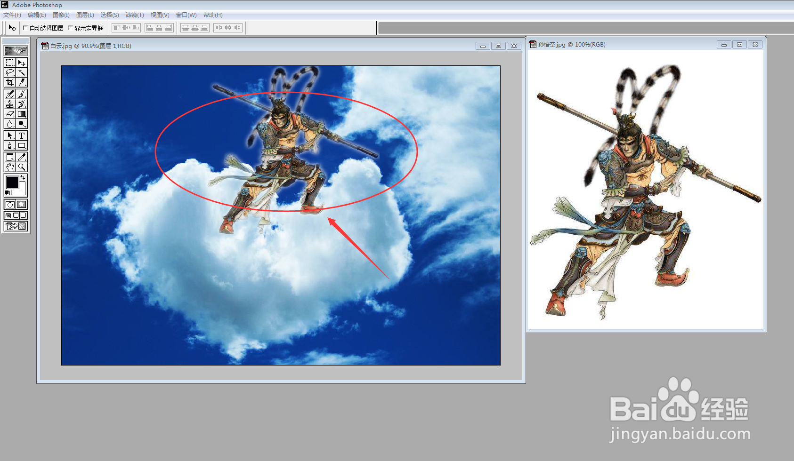
Task: Select the Rectangle shape tool
Action: [22, 145]
